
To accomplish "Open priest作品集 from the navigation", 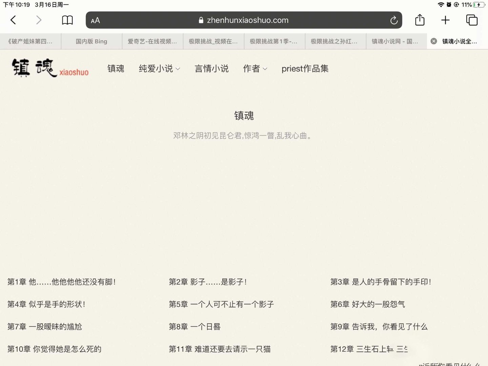I will 305,69.
